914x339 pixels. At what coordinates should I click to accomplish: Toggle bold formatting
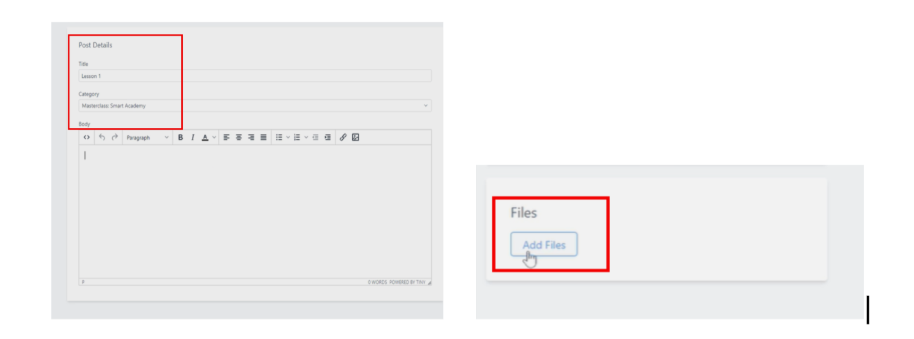coord(180,138)
